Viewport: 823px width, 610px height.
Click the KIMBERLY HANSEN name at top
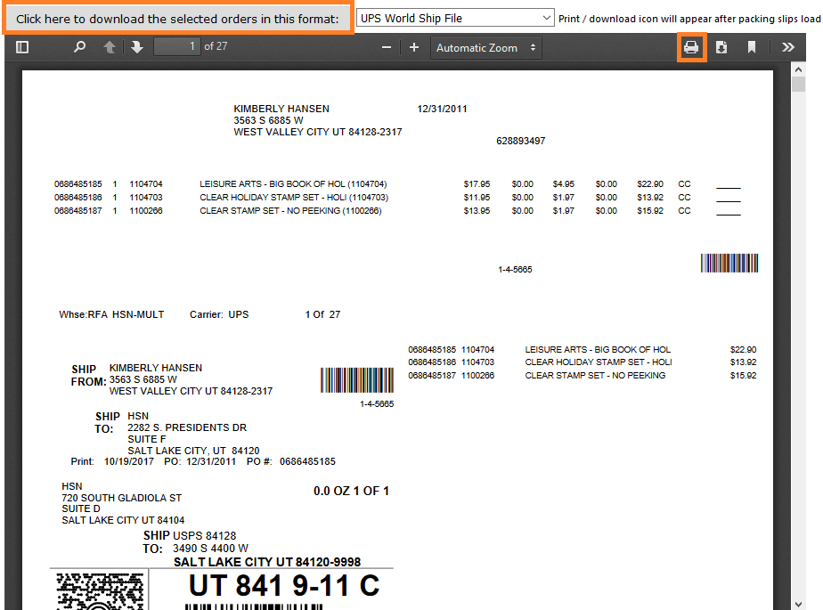click(x=281, y=109)
